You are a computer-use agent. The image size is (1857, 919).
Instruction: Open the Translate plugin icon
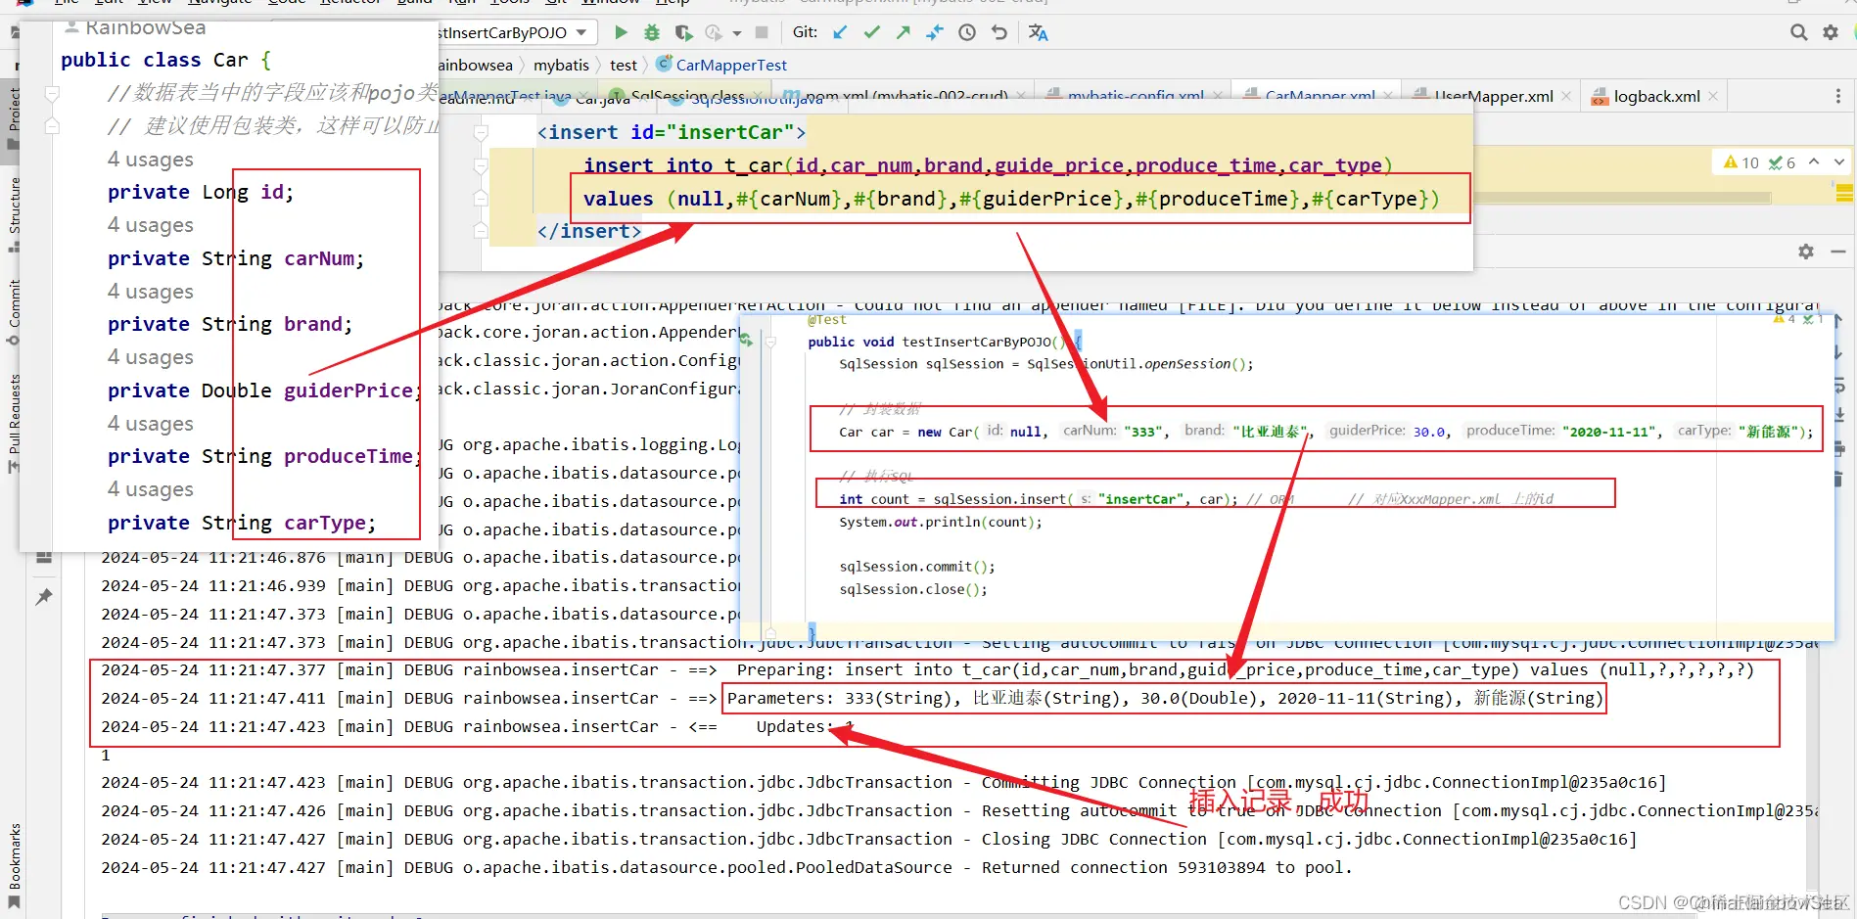pyautogui.click(x=1039, y=32)
